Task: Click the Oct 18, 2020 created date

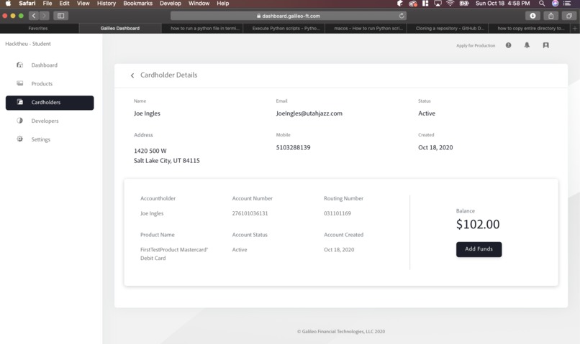Action: click(x=435, y=147)
